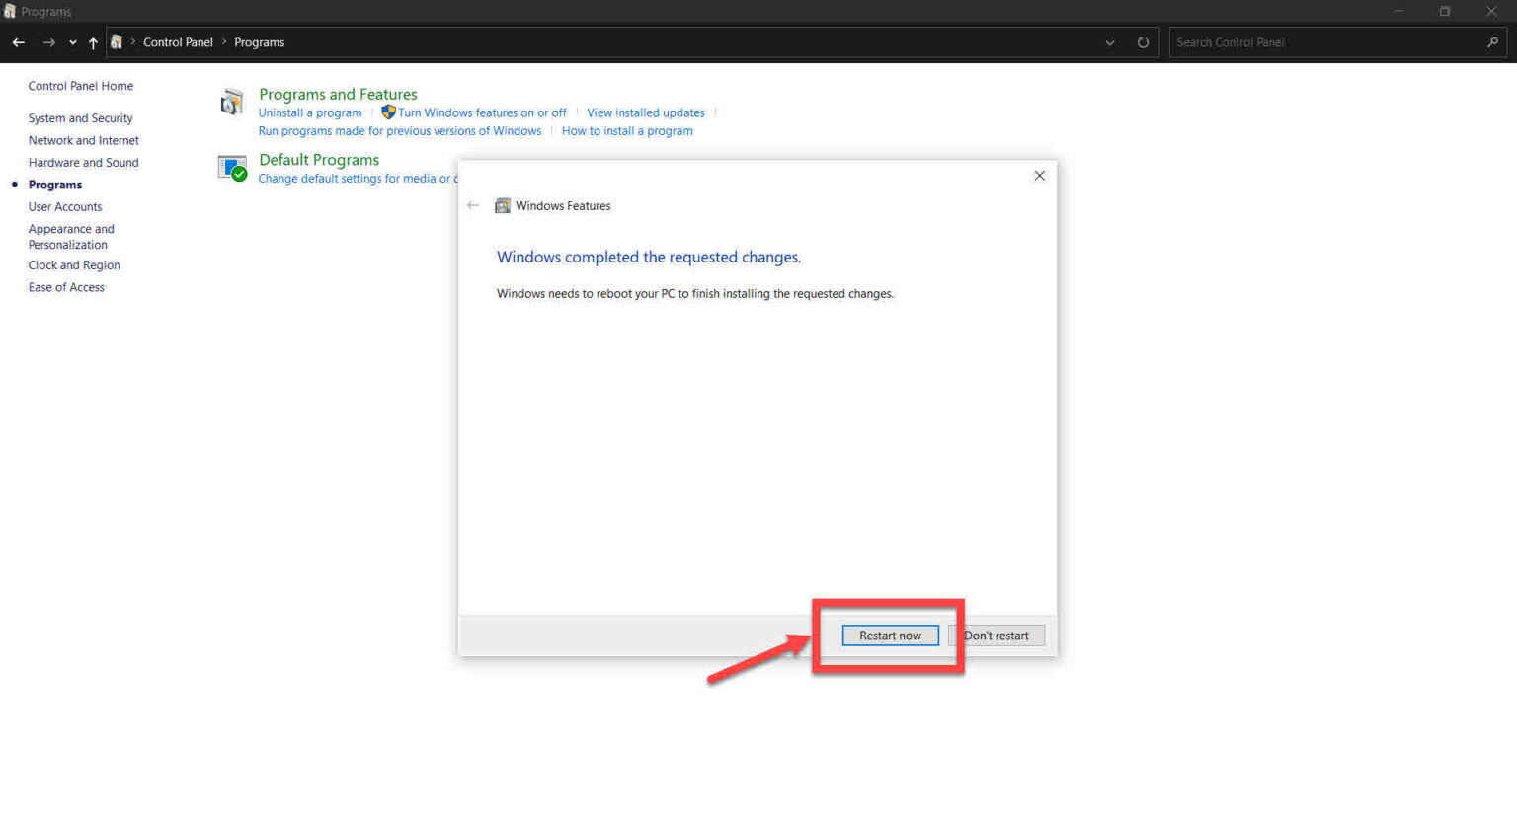
Task: Open Uninstall a program link
Action: pos(309,112)
